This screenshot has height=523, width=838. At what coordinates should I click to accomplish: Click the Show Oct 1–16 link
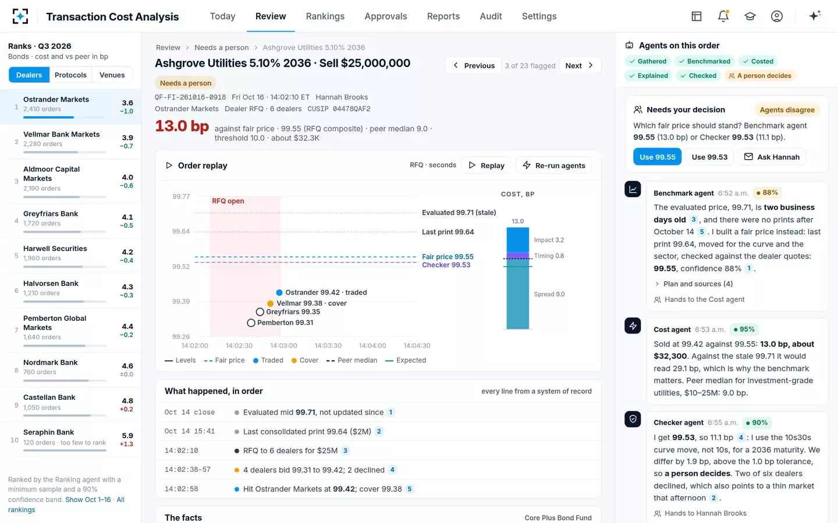point(88,500)
